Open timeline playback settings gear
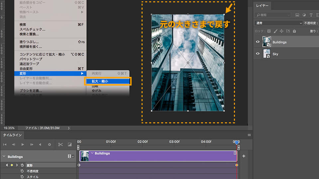The width and height of the screenshot is (319, 179). (50, 145)
